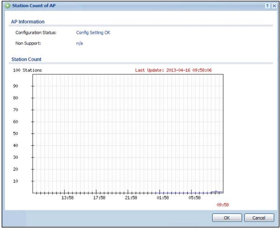Click the 05:58 time axis label

(195, 198)
